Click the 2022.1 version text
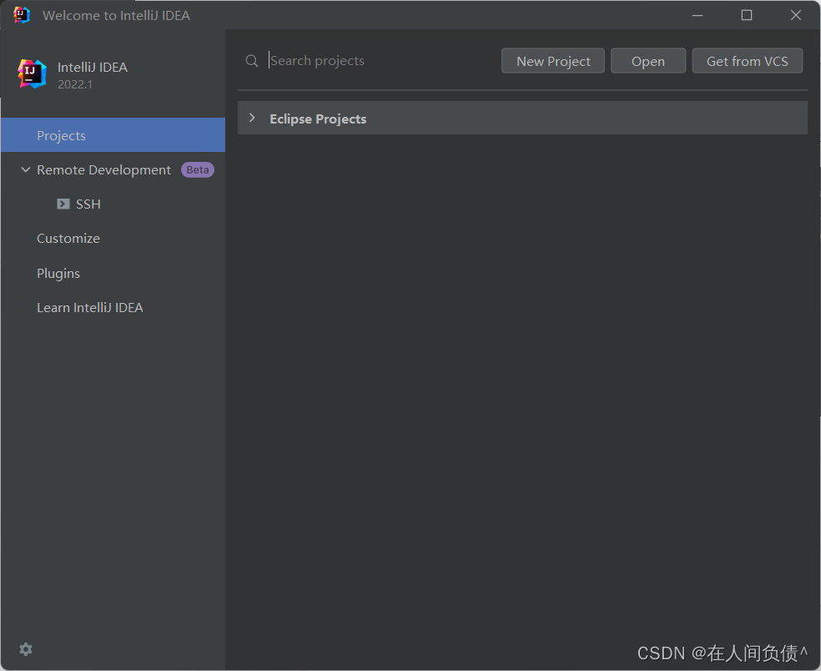The width and height of the screenshot is (821, 671). (x=75, y=84)
